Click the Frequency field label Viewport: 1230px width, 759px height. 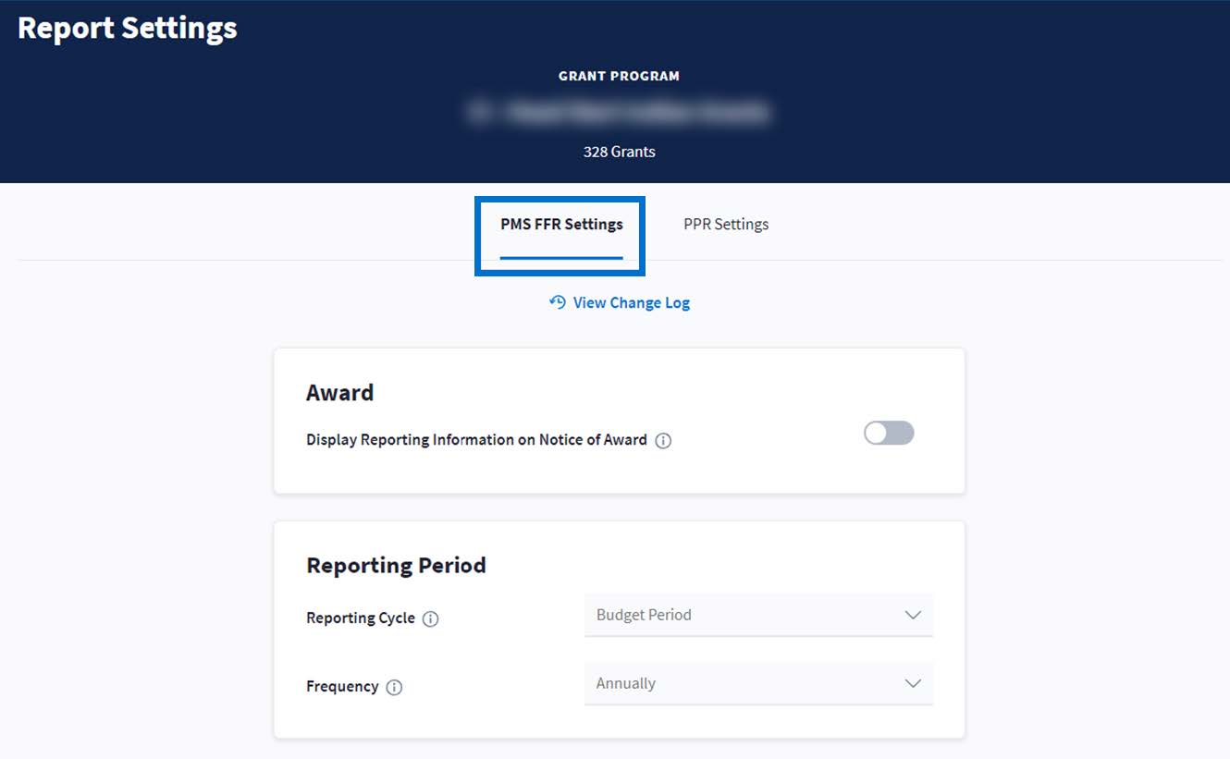[x=342, y=686]
